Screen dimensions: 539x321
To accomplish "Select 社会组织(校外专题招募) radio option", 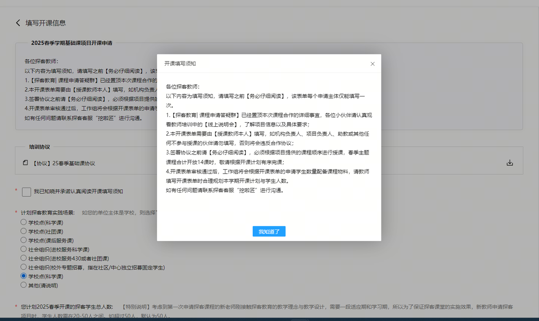I will point(24,267).
